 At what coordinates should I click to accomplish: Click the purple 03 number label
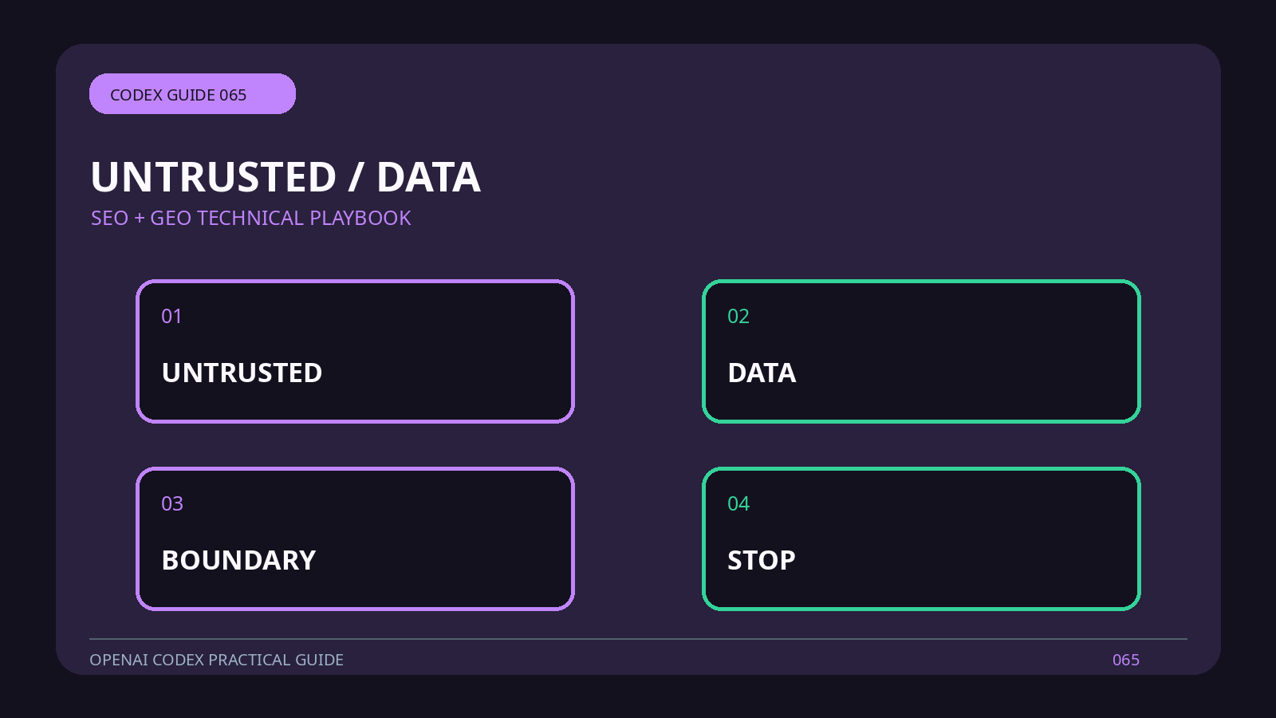[x=172, y=503]
